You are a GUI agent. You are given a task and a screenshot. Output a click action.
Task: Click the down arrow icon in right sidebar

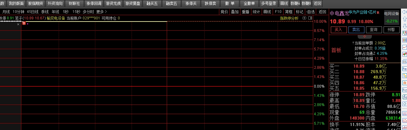coord(404,26)
